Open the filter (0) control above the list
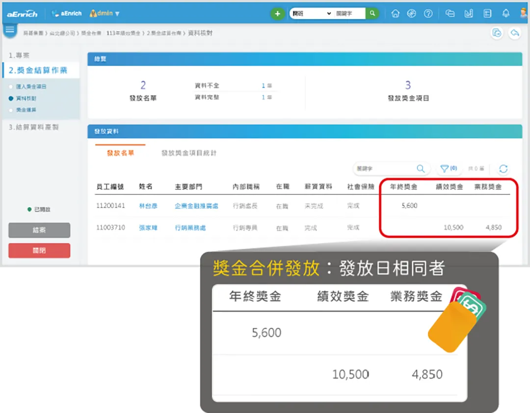 click(449, 169)
